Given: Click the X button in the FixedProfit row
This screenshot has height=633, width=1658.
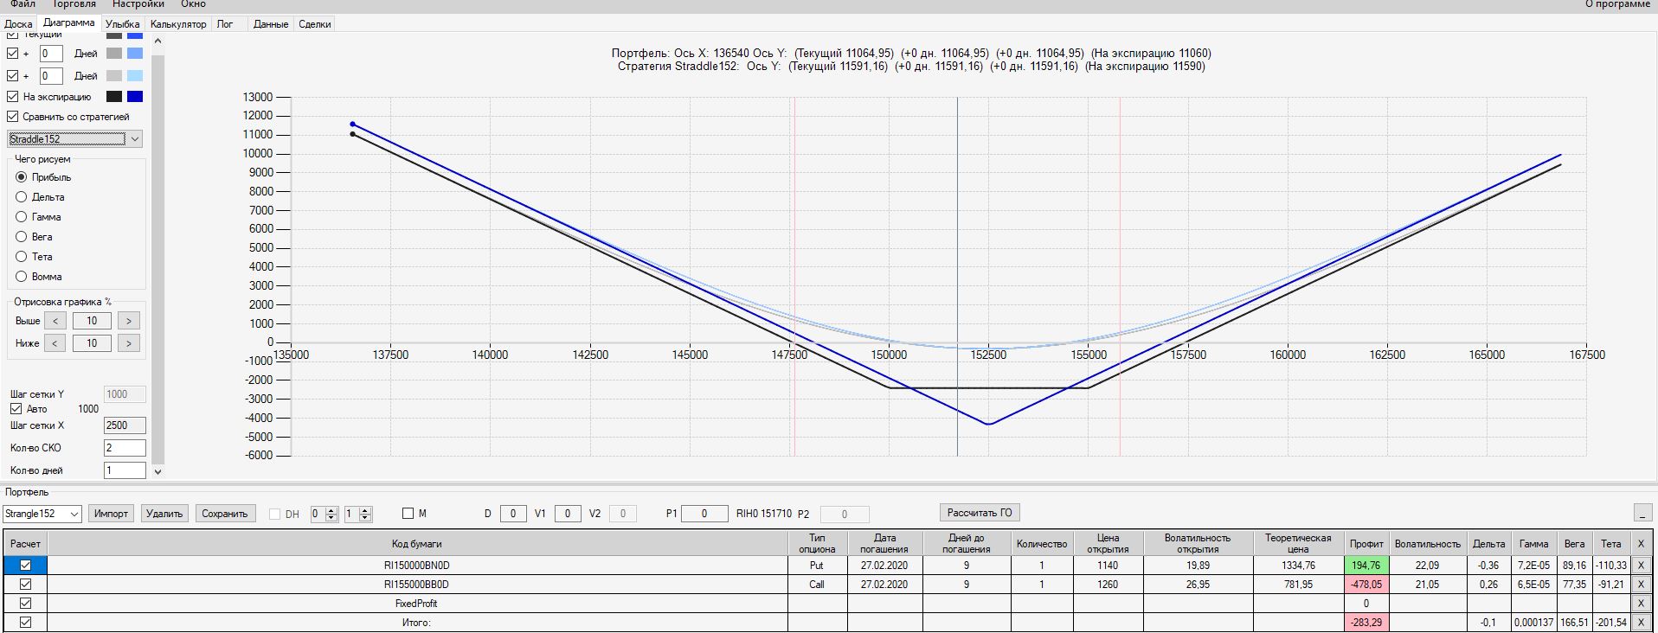Looking at the screenshot, I should tap(1640, 604).
